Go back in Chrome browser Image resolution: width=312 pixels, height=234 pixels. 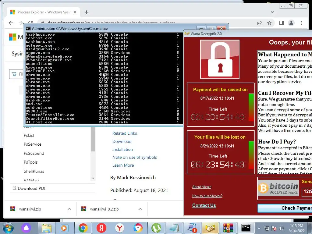(x=11, y=23)
